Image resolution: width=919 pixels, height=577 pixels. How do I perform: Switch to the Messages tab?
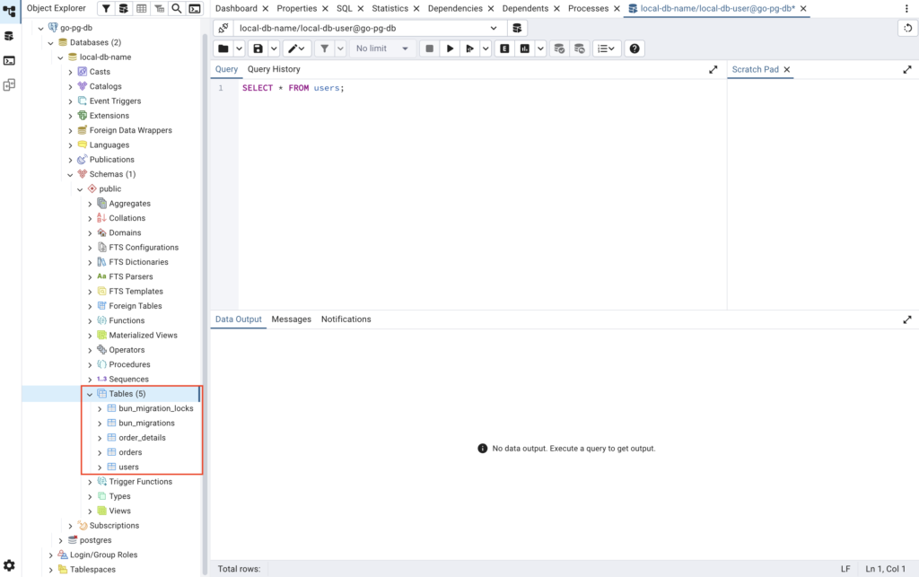point(291,319)
